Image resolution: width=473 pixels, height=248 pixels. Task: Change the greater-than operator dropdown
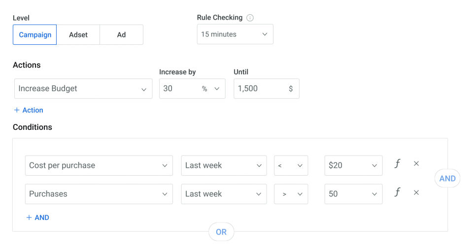[x=291, y=194]
